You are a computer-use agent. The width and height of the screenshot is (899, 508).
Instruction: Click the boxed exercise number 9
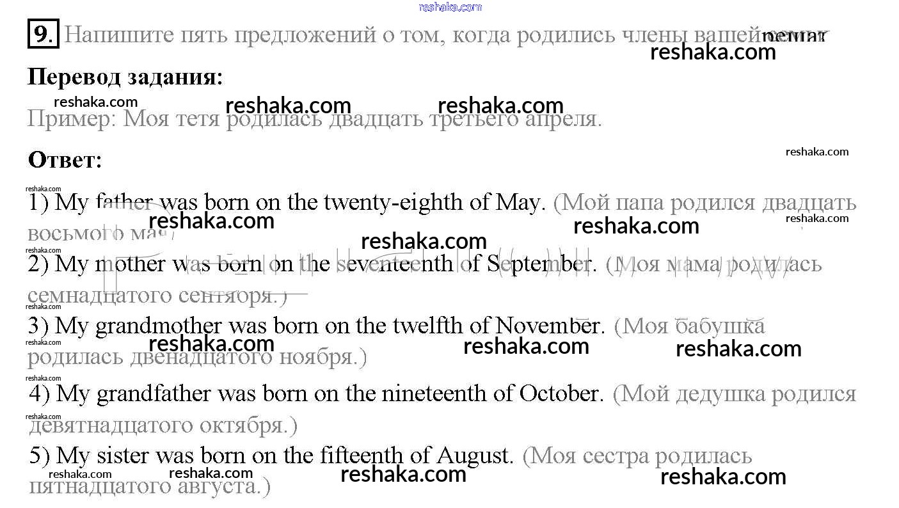[x=43, y=34]
